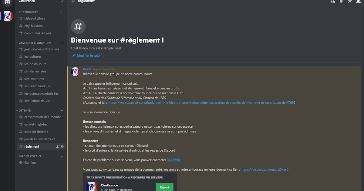Click the @Admin mention
Screen dimensions: 364x191
174,160
